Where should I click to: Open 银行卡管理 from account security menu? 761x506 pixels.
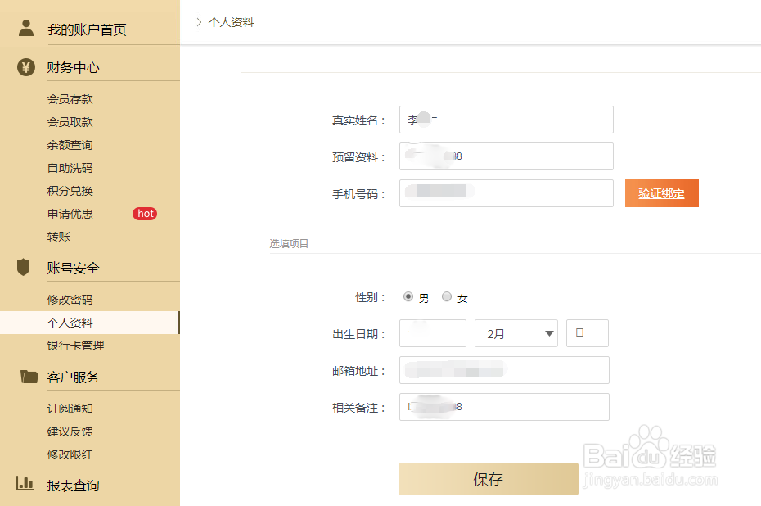coord(76,346)
